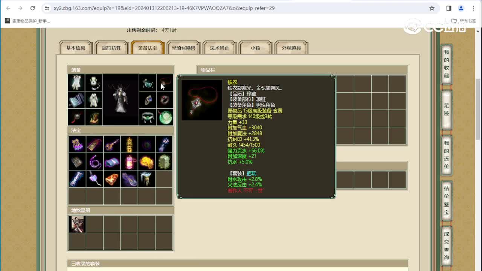Open the 坐骑召唤兽 tab
Viewport: 482px width, 271px height.
(183, 48)
